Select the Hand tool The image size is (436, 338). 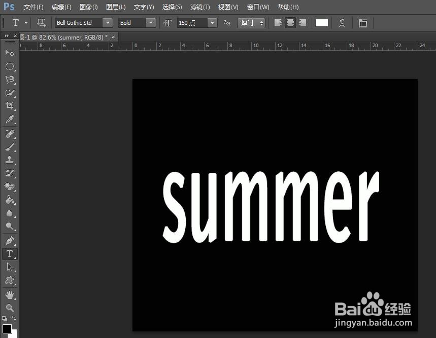10,295
